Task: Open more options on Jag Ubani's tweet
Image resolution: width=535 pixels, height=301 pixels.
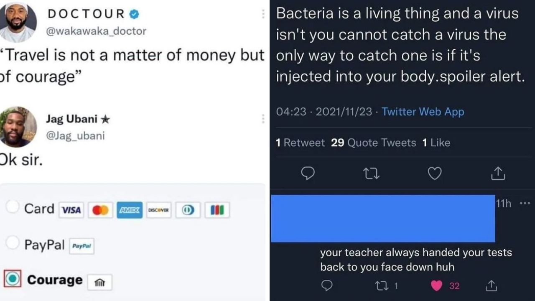Action: coord(263,119)
